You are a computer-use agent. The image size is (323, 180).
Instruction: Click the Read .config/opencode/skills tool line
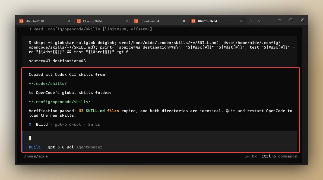(90, 29)
